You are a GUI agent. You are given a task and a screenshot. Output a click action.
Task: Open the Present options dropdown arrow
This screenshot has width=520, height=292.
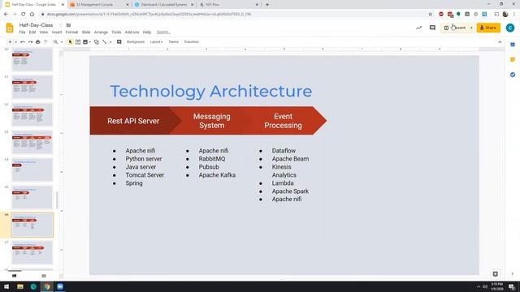coord(471,28)
